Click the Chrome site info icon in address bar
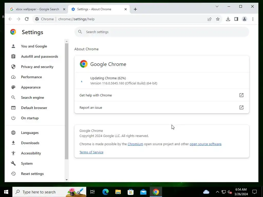 37,19
